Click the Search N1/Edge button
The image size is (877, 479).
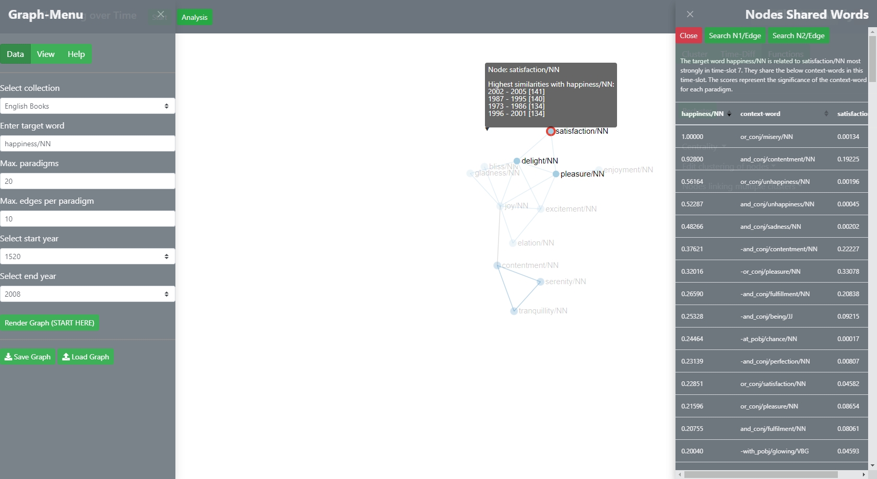point(734,36)
